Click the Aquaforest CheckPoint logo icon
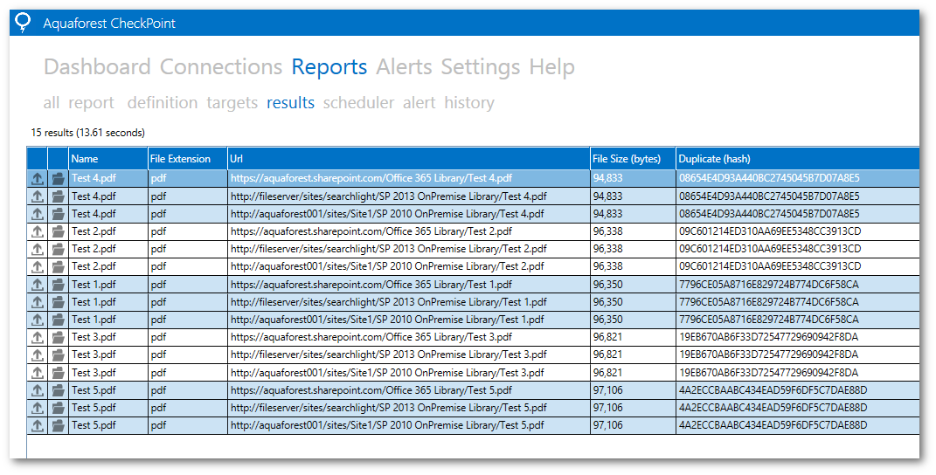Viewport: 936px width, 475px height. pos(24,23)
